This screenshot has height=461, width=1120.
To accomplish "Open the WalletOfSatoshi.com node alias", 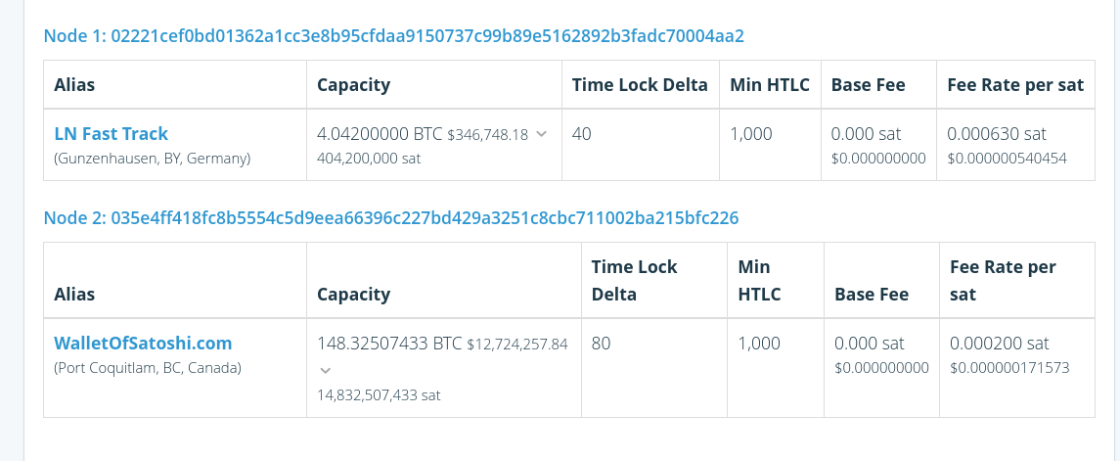I will pos(143,344).
